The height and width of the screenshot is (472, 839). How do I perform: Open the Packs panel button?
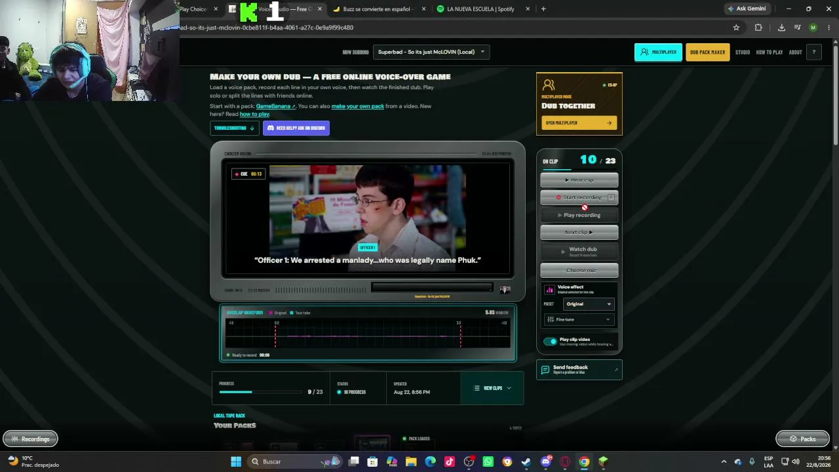[x=802, y=439]
